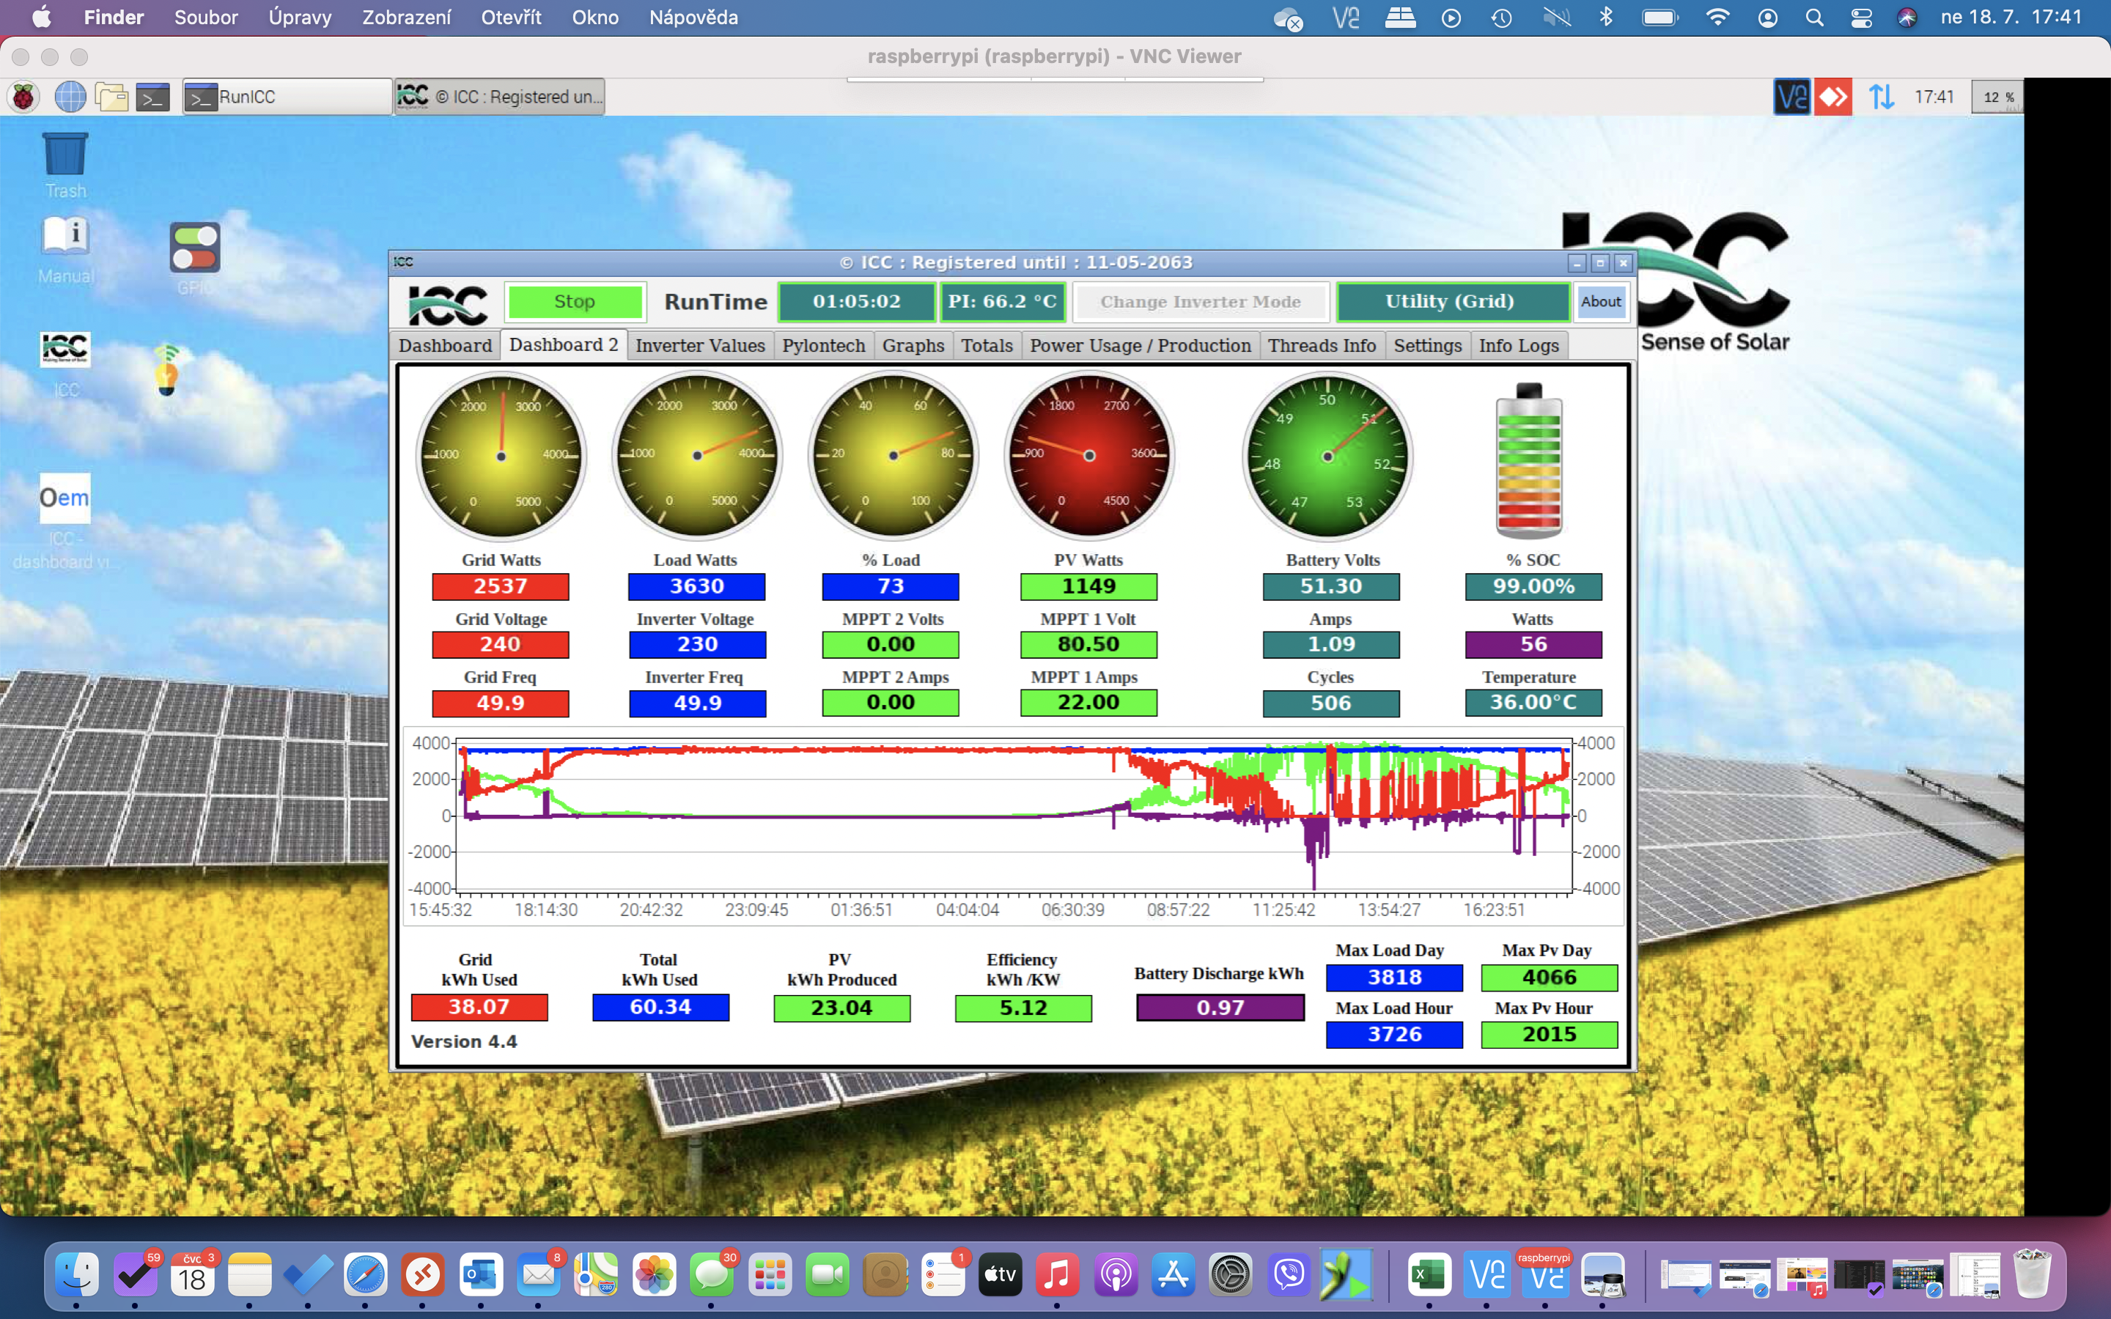2111x1319 pixels.
Task: Click the power history graph area
Action: (1012, 816)
